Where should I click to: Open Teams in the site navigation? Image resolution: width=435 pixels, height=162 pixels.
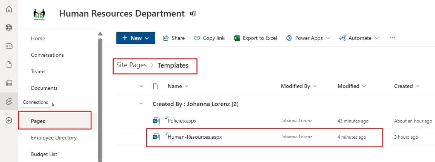(x=38, y=71)
